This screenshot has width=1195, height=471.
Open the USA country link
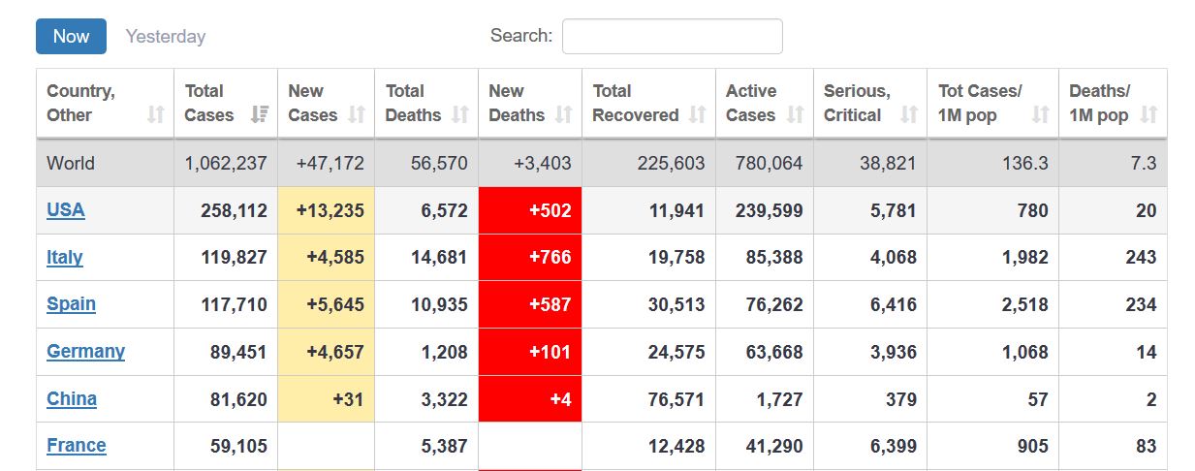[x=66, y=210]
